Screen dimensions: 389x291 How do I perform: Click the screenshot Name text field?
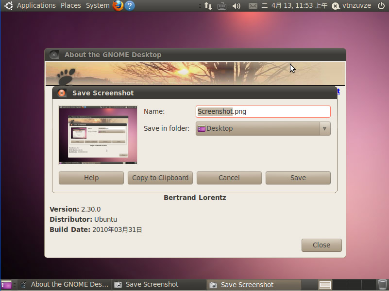263,111
